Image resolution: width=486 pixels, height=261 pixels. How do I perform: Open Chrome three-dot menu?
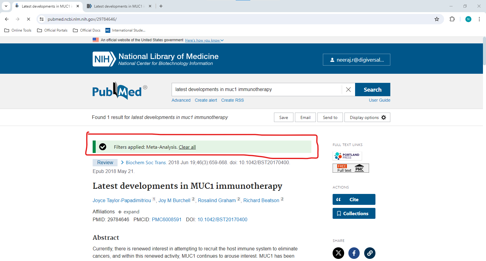(479, 19)
